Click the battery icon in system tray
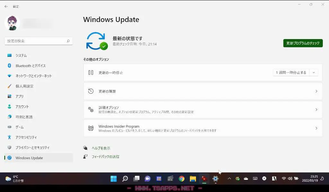This screenshot has width=329, height=192. pyautogui.click(x=296, y=179)
